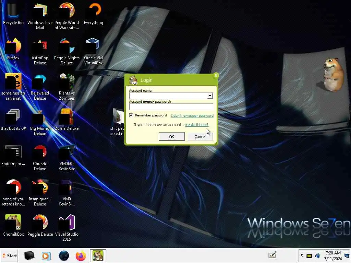This screenshot has width=351, height=263.
Task: Open the 'I don't remember password' link
Action: 192,116
